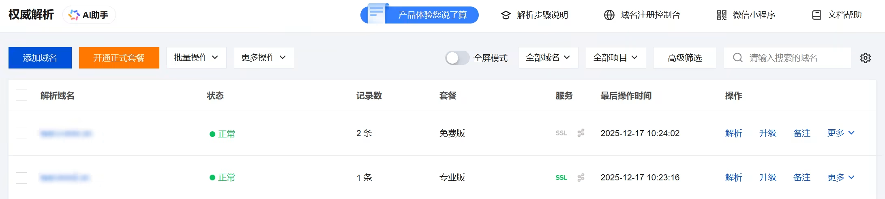This screenshot has height=199, width=885.
Task: Click the 域名注册控制台 globe icon
Action: coord(609,15)
